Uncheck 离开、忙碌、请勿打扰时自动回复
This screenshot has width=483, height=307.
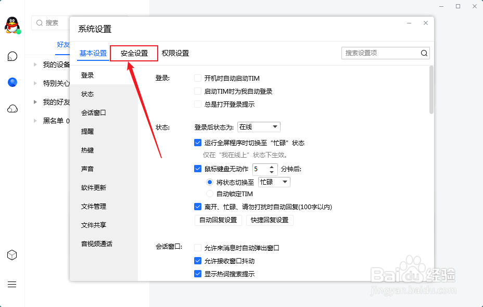tap(198, 207)
